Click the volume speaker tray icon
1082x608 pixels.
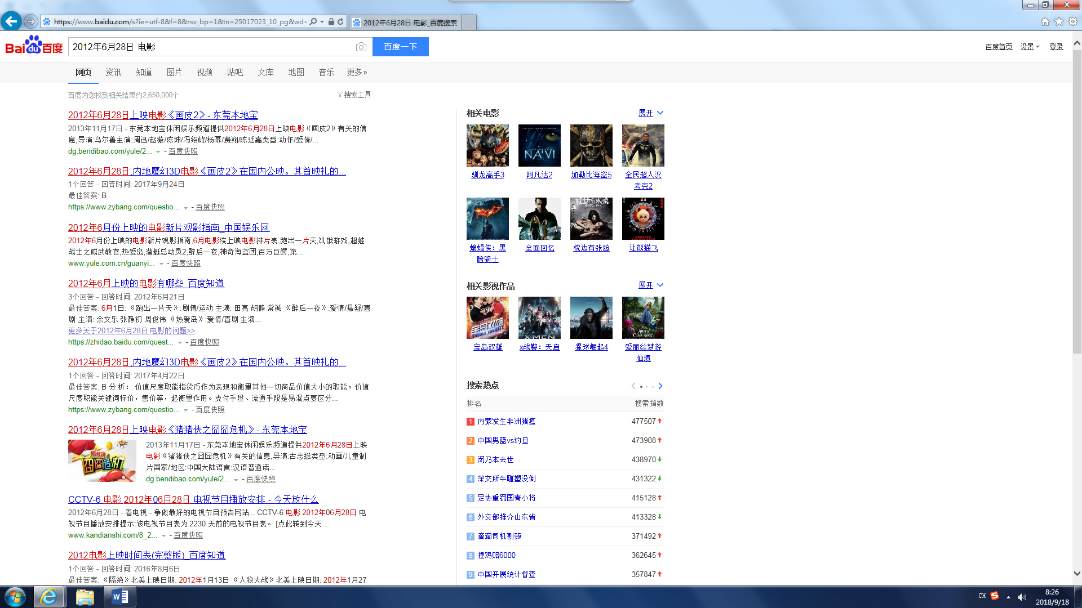click(1022, 597)
